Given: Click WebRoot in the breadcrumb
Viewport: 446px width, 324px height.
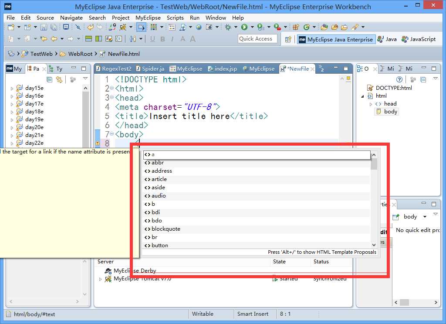Looking at the screenshot, I should [80, 54].
